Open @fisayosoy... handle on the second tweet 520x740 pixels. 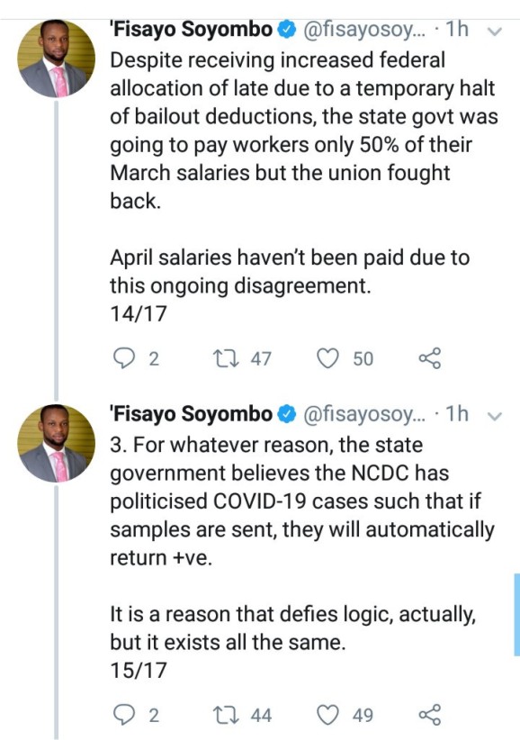pos(363,415)
